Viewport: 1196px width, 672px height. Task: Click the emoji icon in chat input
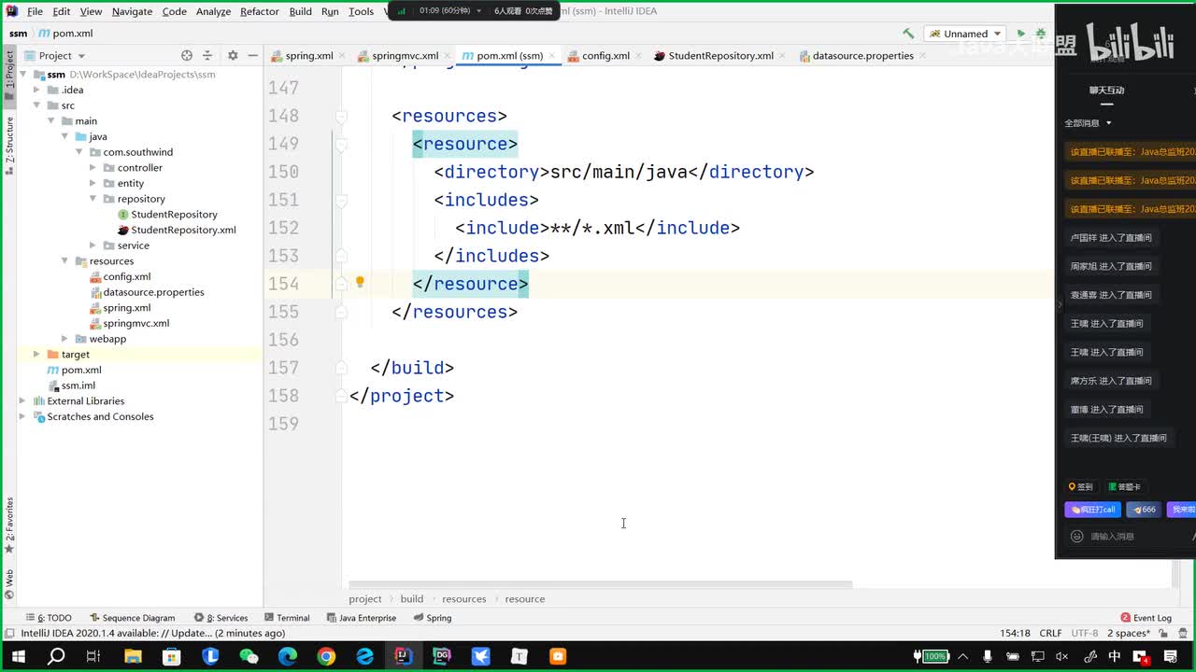tap(1076, 536)
